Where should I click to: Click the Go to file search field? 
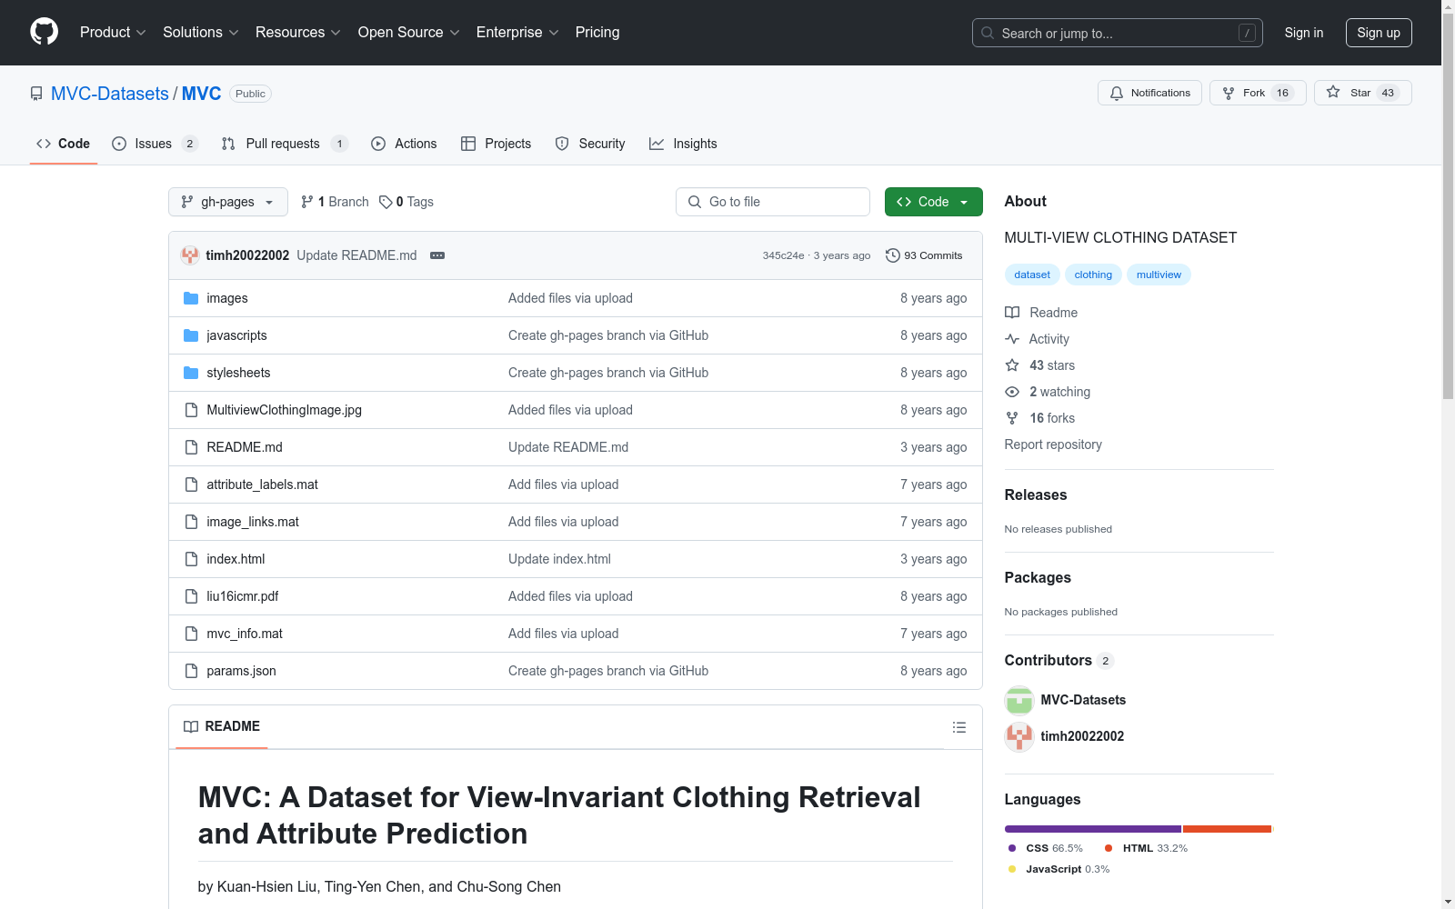click(x=773, y=202)
